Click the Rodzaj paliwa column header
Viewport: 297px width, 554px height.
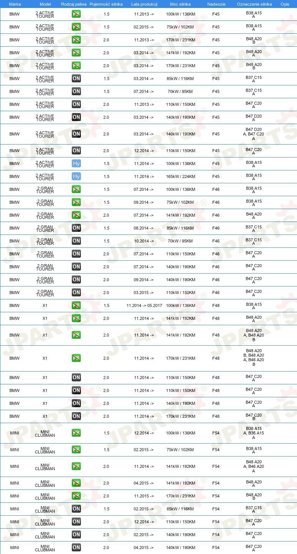click(x=74, y=4)
